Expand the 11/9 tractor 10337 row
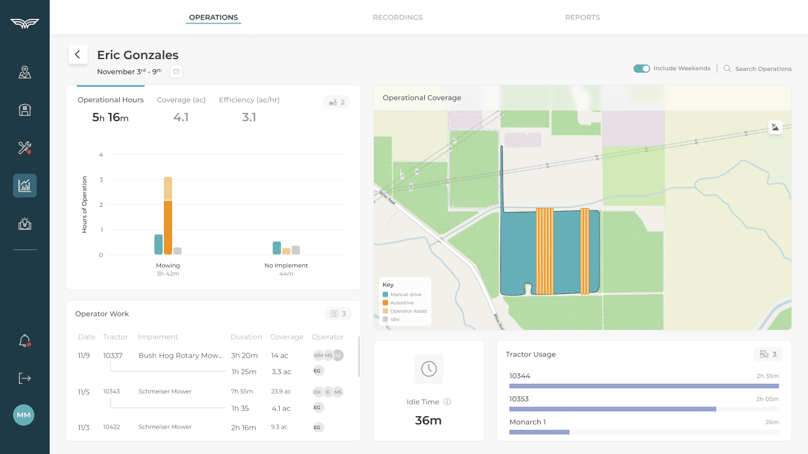This screenshot has width=808, height=454. point(211,355)
